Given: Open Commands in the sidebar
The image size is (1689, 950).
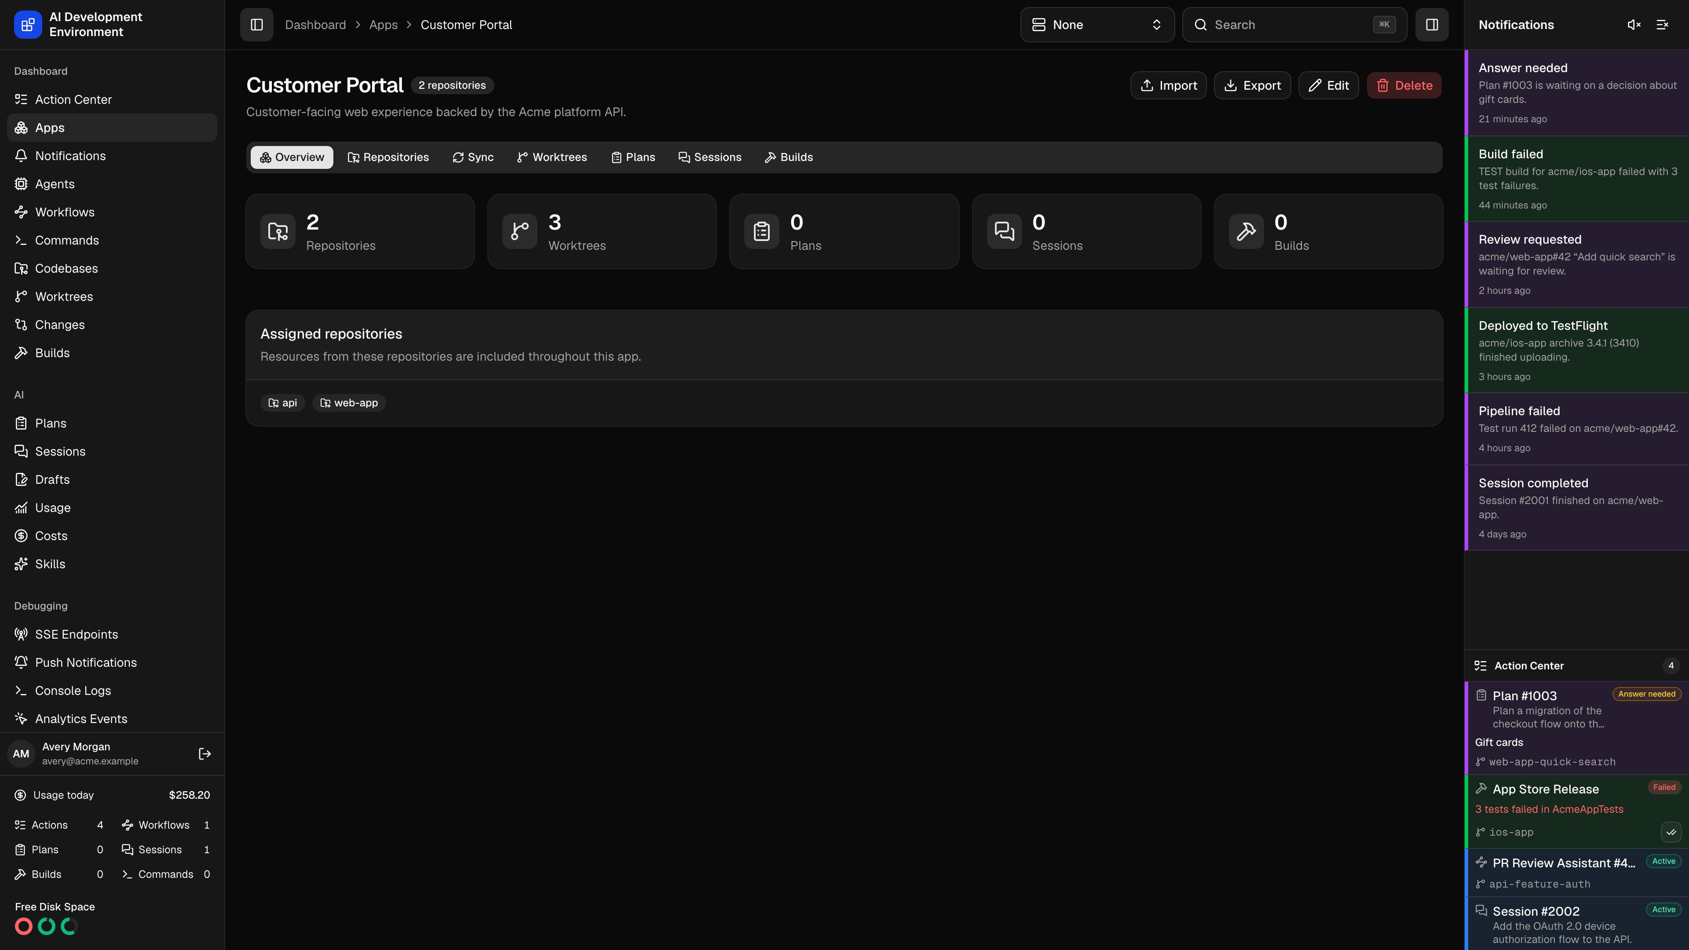Looking at the screenshot, I should (x=111, y=241).
